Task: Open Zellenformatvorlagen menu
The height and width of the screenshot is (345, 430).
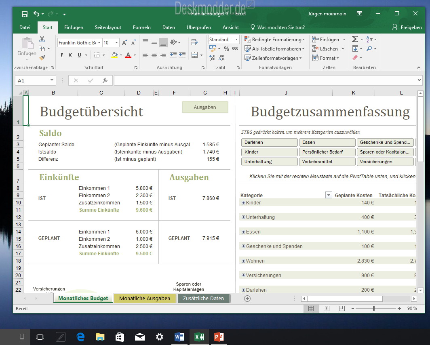Action: (273, 58)
